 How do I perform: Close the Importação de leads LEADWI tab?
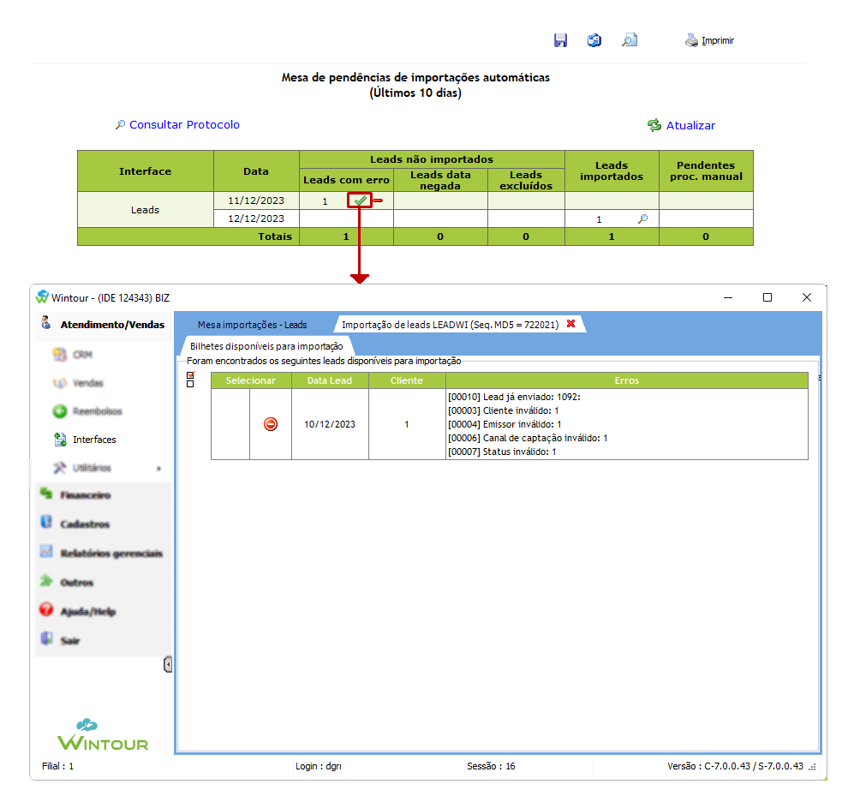[x=570, y=324]
